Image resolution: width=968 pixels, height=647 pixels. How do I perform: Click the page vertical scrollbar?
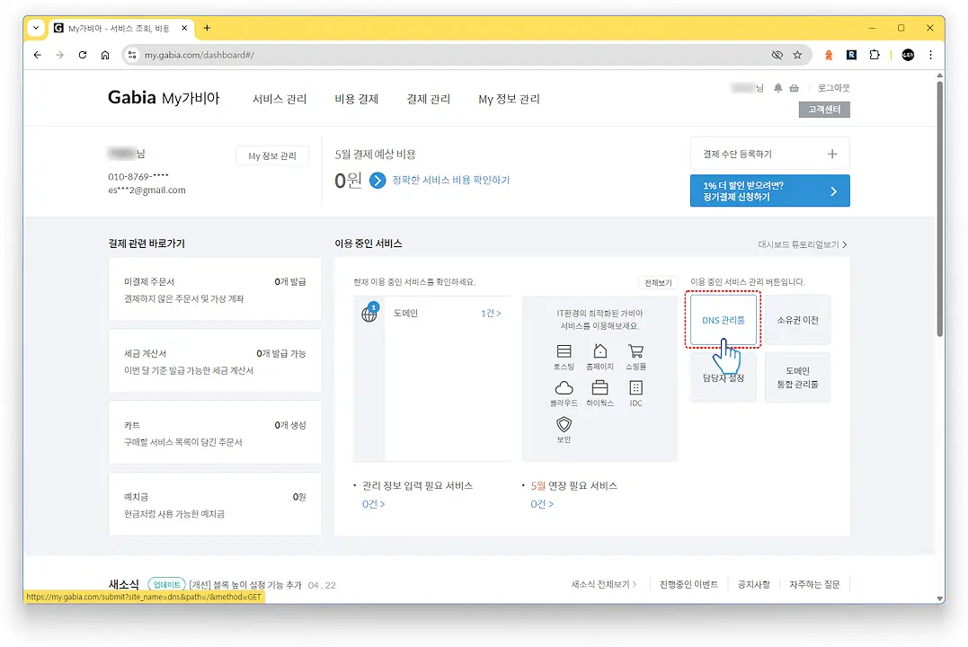(x=939, y=210)
